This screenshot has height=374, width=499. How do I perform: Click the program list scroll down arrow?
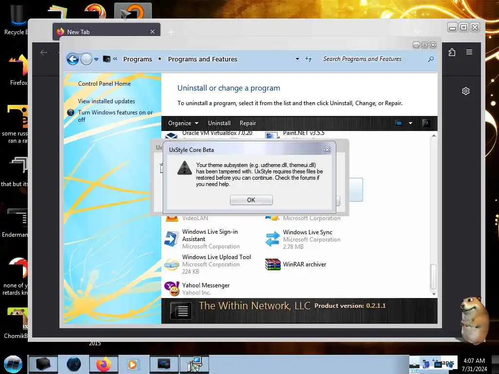pyautogui.click(x=433, y=294)
